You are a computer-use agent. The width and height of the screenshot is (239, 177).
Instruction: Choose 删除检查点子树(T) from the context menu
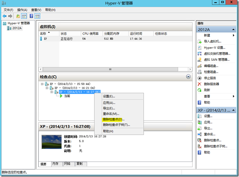coord(119,125)
